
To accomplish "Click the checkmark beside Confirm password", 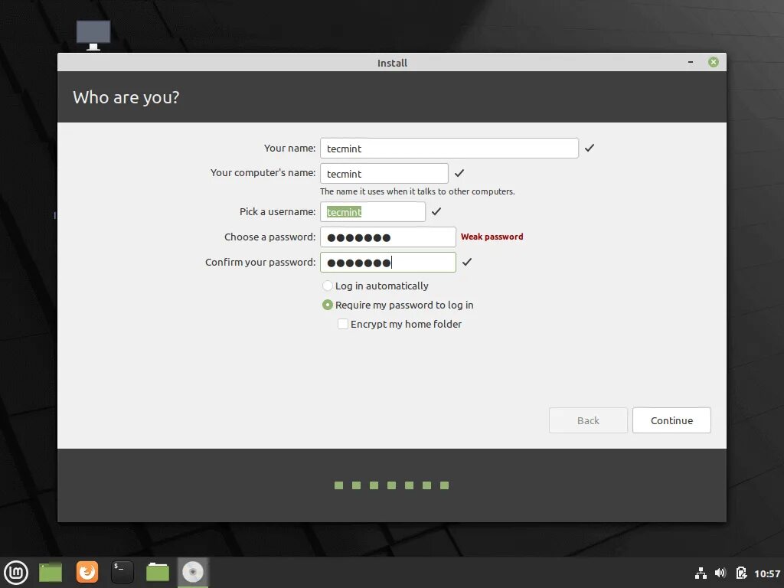I will click(467, 262).
